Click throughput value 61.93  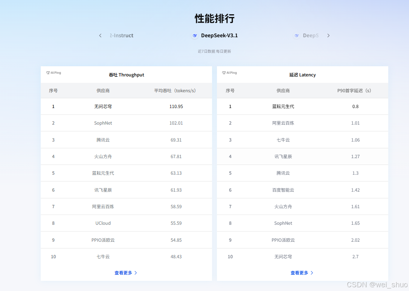(x=176, y=190)
